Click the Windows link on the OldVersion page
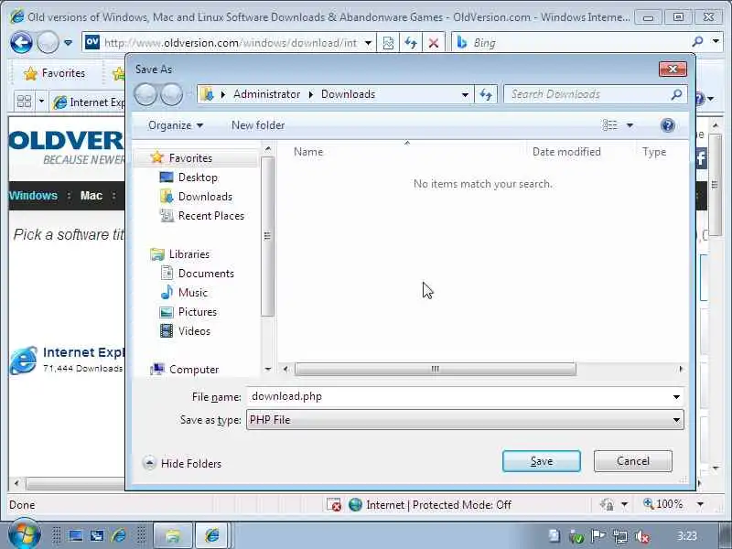 pyautogui.click(x=33, y=196)
